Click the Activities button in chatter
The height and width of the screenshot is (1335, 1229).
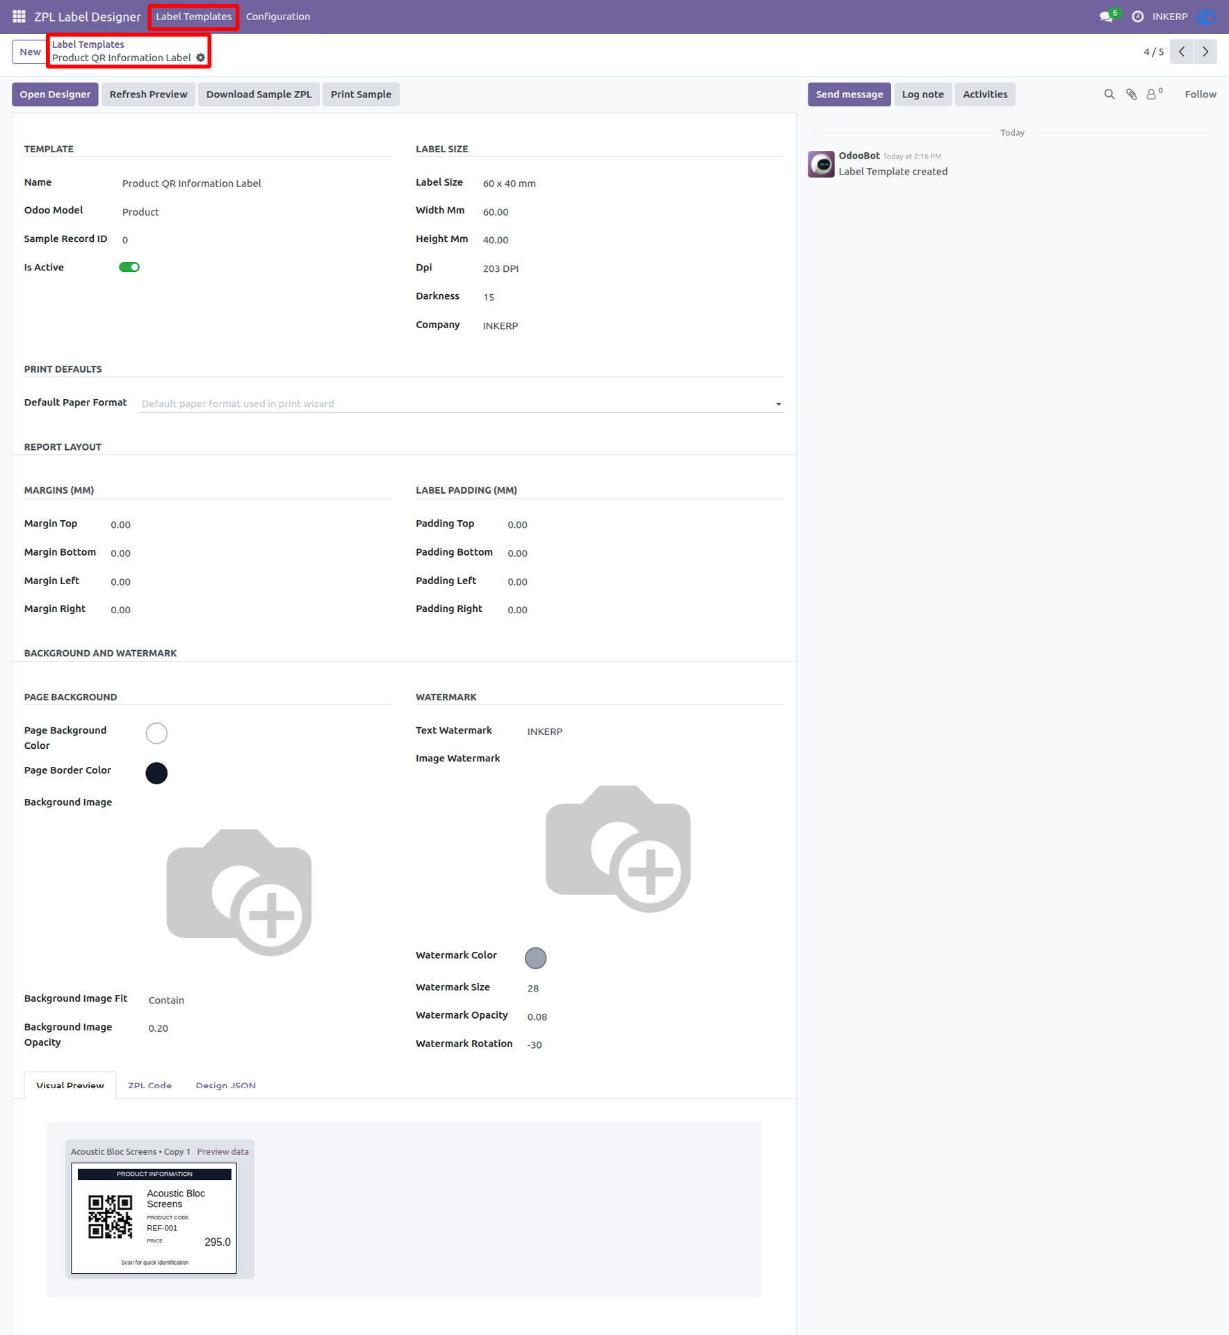(984, 95)
